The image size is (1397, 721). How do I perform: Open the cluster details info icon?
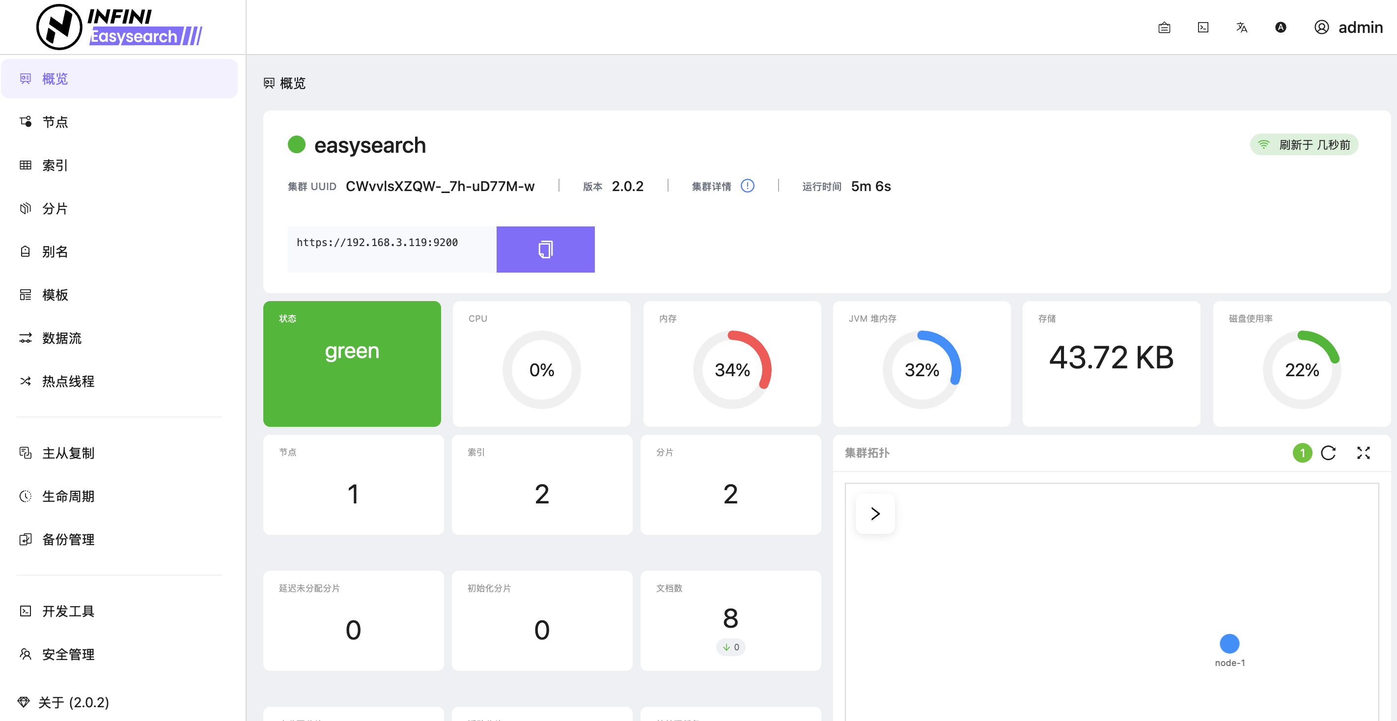point(747,186)
